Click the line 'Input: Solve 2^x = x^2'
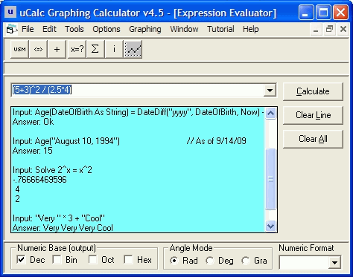 (52, 170)
